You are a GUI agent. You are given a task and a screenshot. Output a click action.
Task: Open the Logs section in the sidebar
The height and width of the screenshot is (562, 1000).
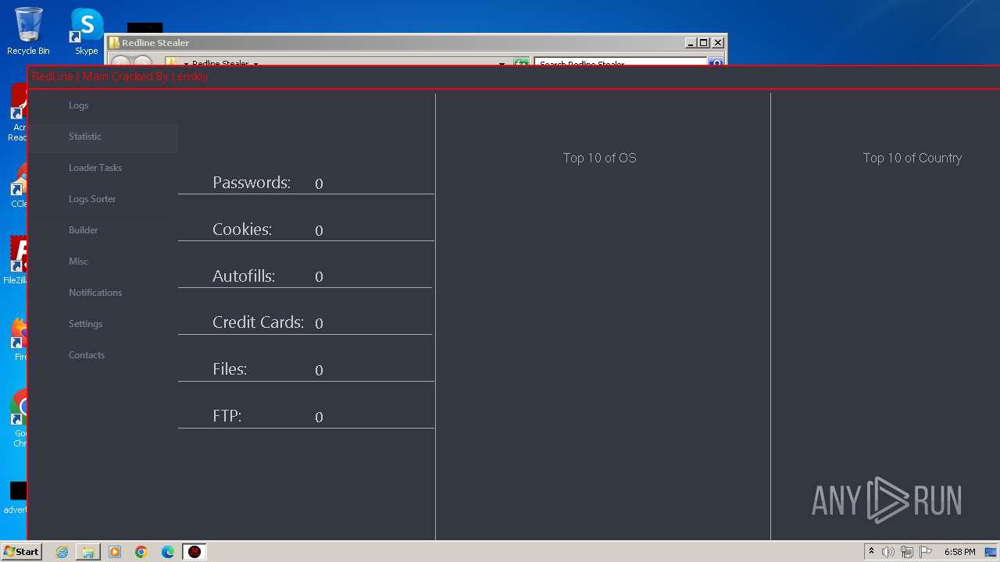coord(103,105)
